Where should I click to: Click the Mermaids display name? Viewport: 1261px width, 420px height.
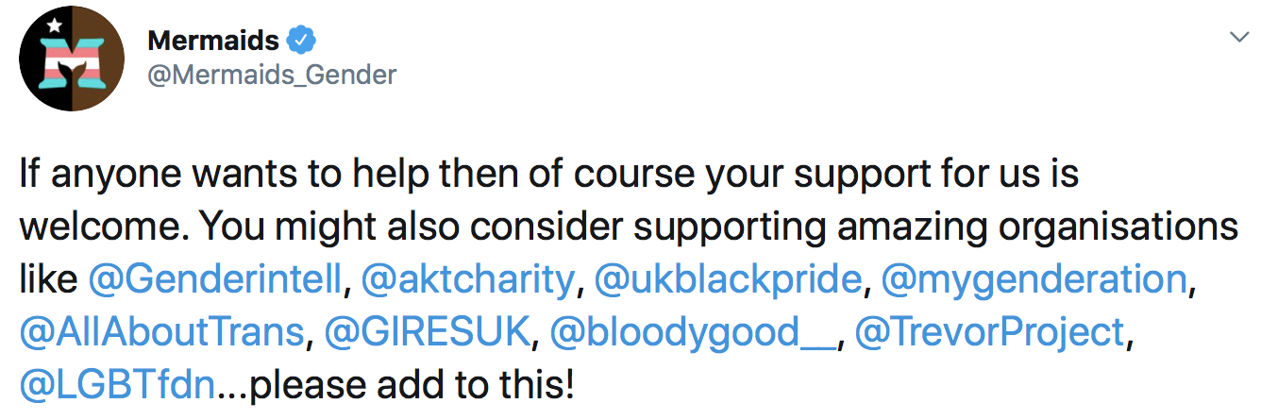(213, 42)
